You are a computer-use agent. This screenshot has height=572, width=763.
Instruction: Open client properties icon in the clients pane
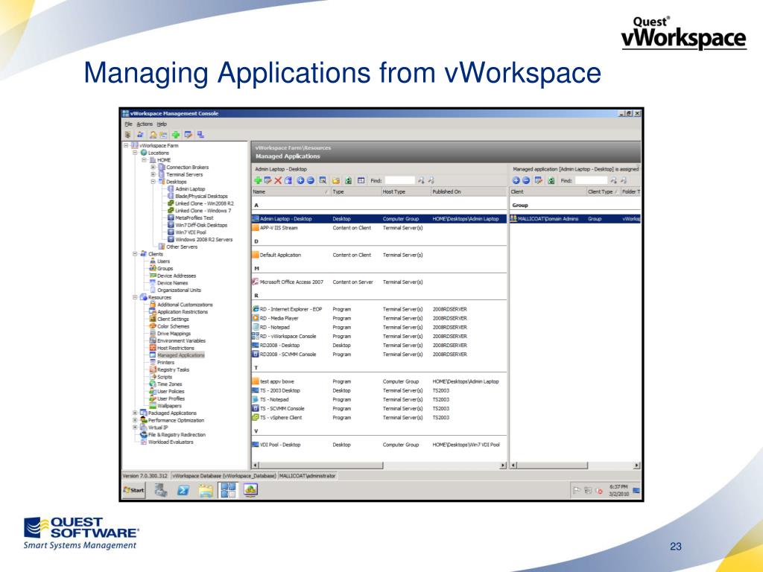pos(538,180)
